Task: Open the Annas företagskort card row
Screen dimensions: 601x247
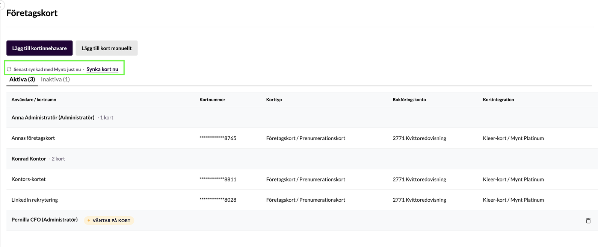Action: 302,138
